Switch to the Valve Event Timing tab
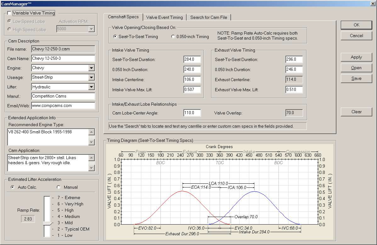This screenshot has width=377, height=245. [164, 18]
